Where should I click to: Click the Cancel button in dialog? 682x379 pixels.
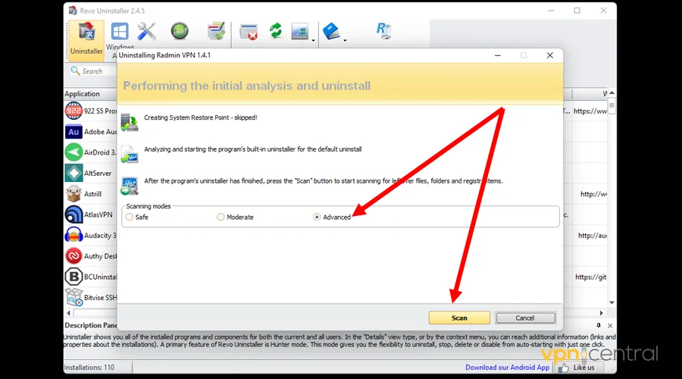pyautogui.click(x=525, y=318)
